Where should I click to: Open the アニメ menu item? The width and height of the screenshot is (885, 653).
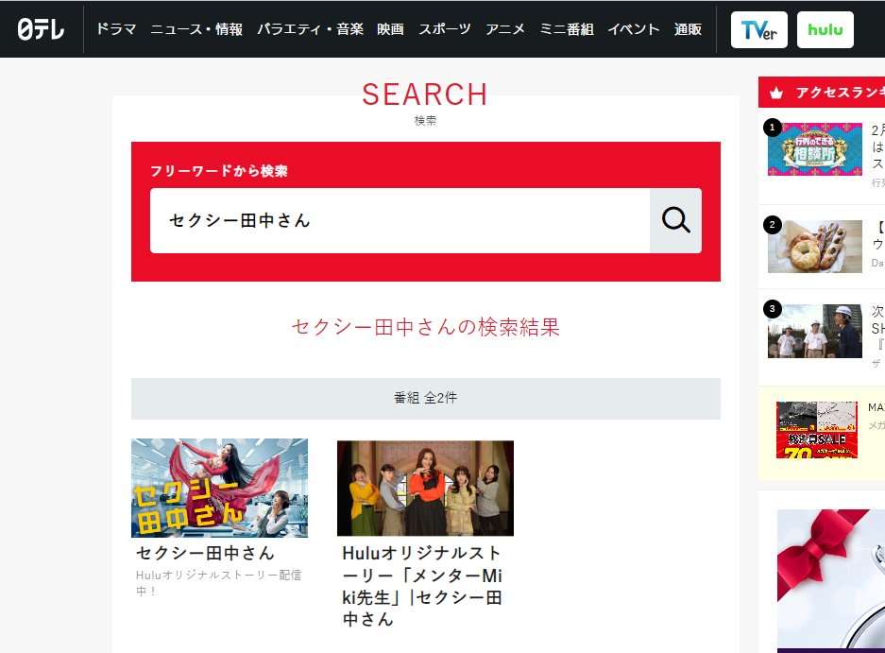(505, 29)
